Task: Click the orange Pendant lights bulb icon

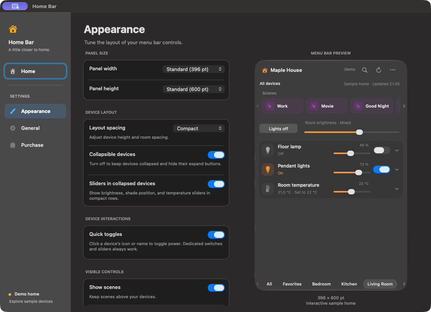Action: pyautogui.click(x=268, y=169)
